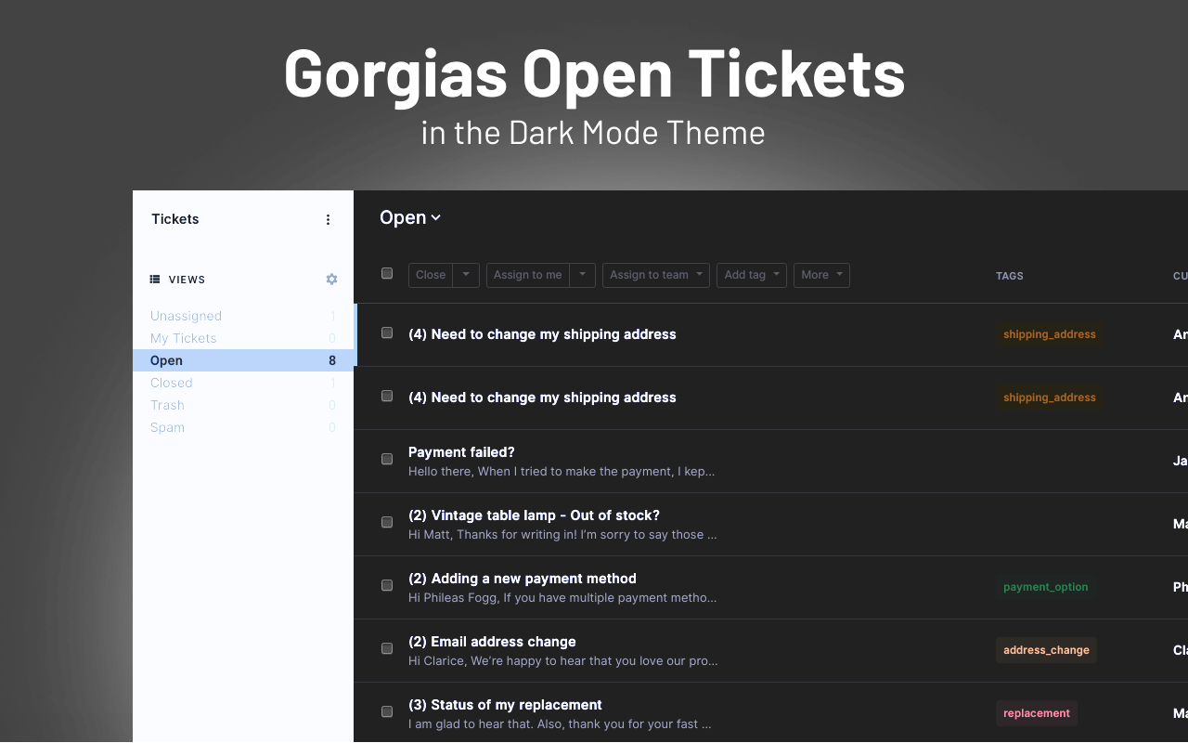Click the gear icon next to VIEWS
This screenshot has height=743, width=1188.
[331, 279]
